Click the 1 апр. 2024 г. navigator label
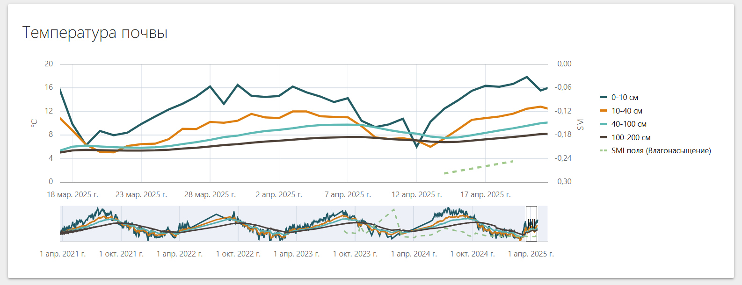Screen dimensions: 742x285 tap(414, 254)
